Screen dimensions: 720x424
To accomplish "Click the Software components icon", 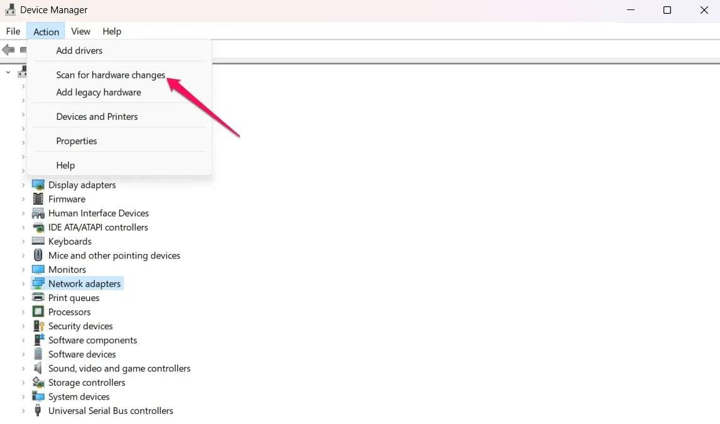I will pyautogui.click(x=38, y=340).
